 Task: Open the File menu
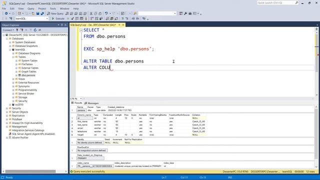pyautogui.click(x=4, y=8)
